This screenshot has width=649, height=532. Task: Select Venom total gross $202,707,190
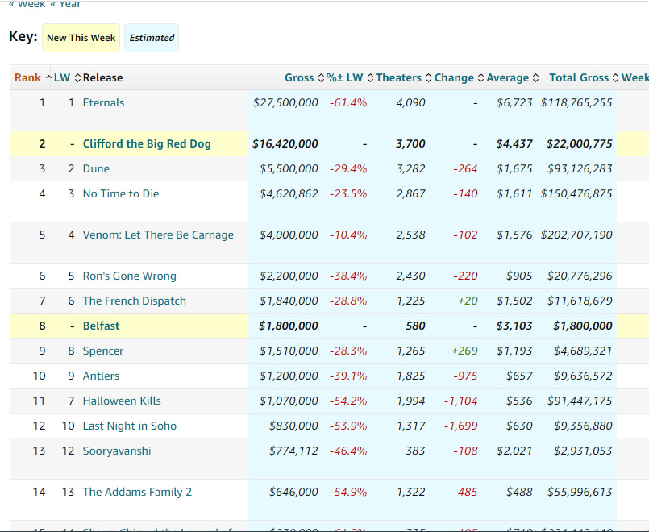(x=576, y=235)
